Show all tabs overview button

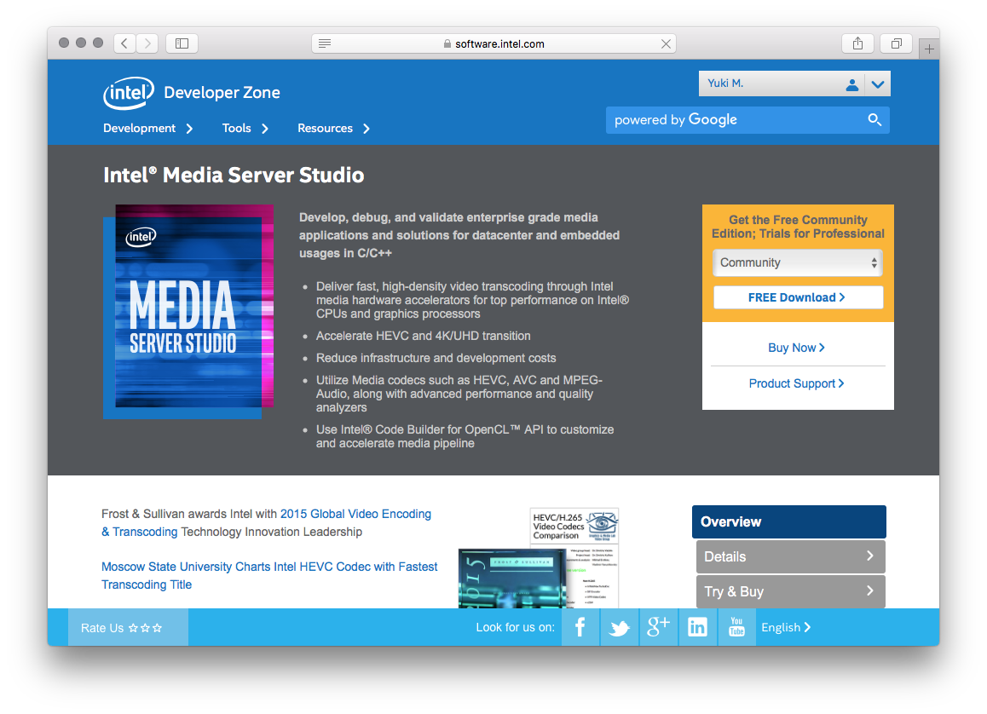click(897, 43)
